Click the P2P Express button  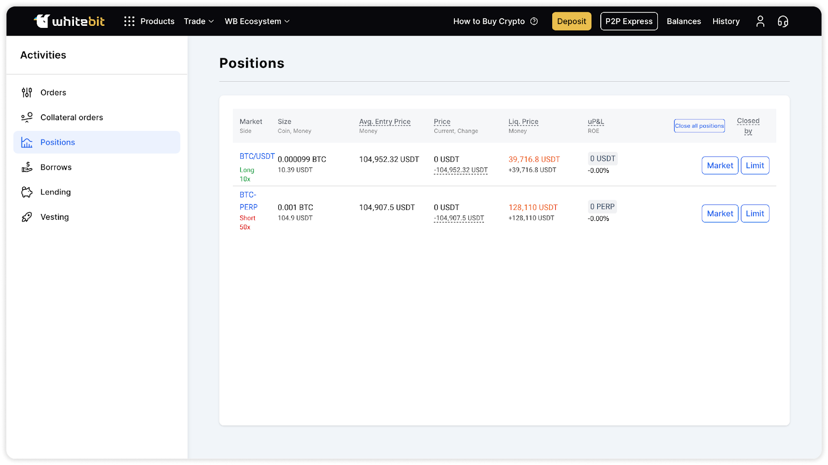(x=629, y=21)
